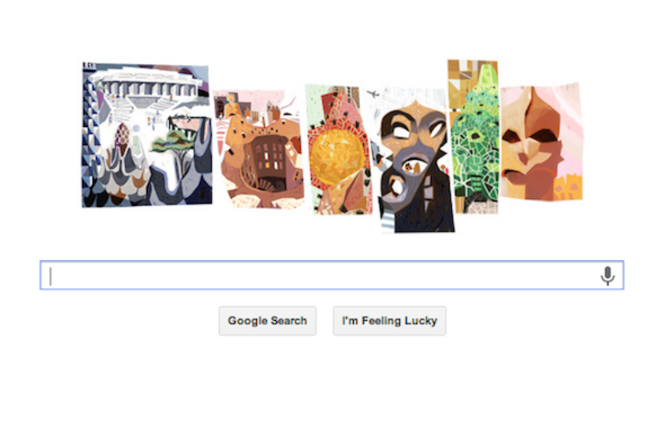The image size is (665, 447).
Task: Click the I'm Feeling Lucky button
Action: point(389,321)
